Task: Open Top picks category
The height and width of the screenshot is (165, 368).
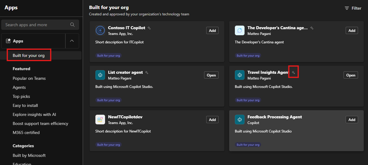Action: click(21, 96)
